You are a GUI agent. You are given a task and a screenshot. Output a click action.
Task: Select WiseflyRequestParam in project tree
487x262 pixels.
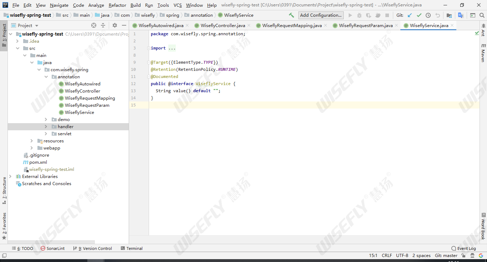pyautogui.click(x=87, y=105)
